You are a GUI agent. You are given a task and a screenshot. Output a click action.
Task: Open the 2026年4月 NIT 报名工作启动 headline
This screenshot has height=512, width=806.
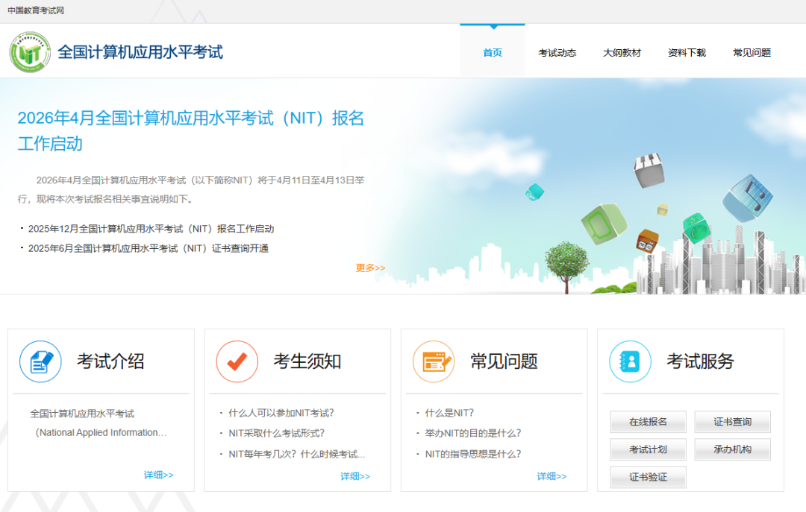(191, 131)
